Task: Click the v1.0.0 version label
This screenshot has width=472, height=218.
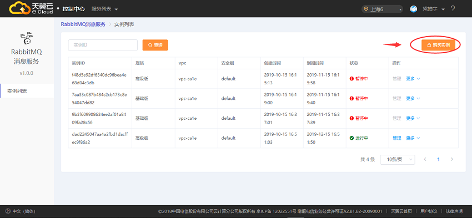Action: [27, 73]
